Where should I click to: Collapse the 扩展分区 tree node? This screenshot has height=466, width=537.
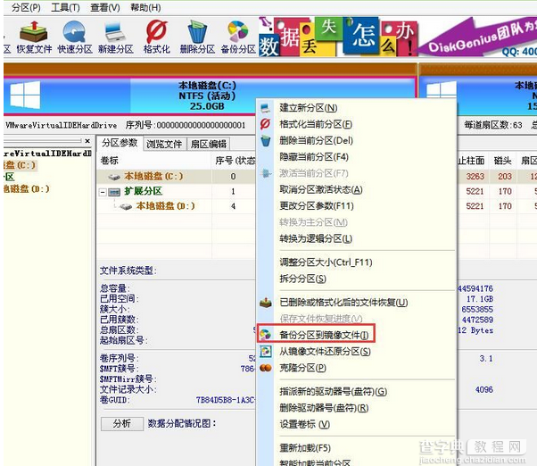(103, 192)
